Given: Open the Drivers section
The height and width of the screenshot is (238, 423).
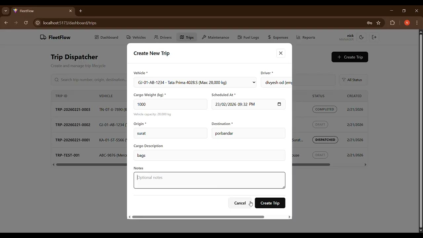Looking at the screenshot, I should [x=163, y=37].
